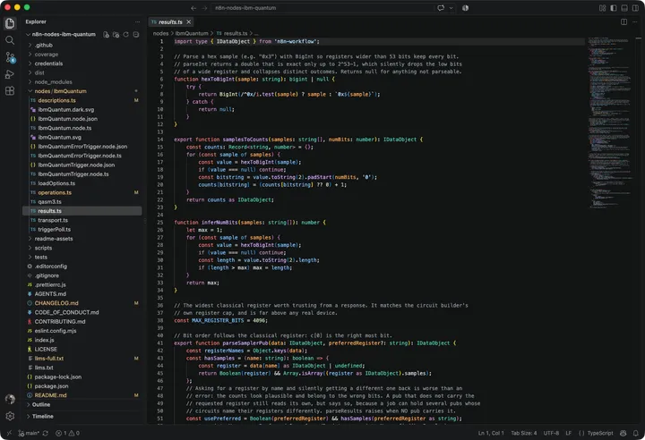The image size is (645, 440).
Task: Open Customize Layout in title bar
Action: tap(602, 8)
